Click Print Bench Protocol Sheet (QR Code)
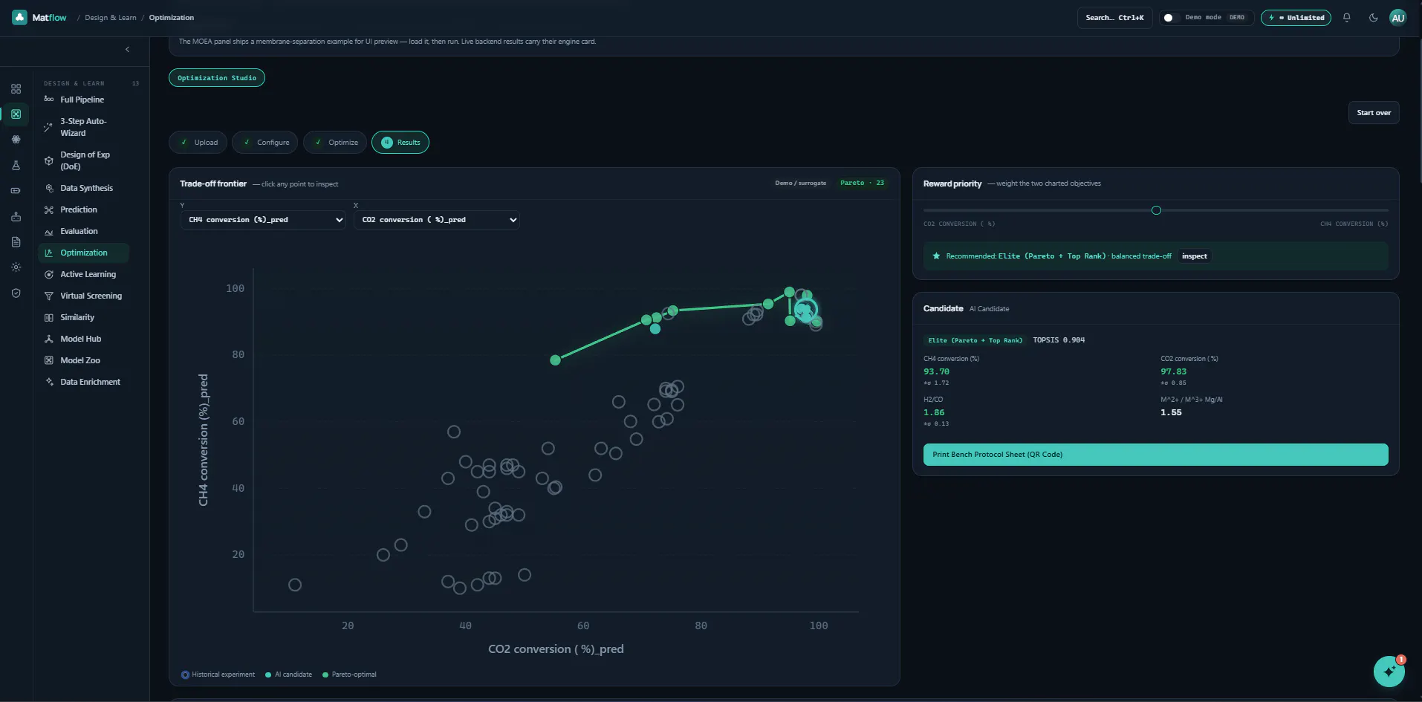The image size is (1422, 702). (1155, 455)
